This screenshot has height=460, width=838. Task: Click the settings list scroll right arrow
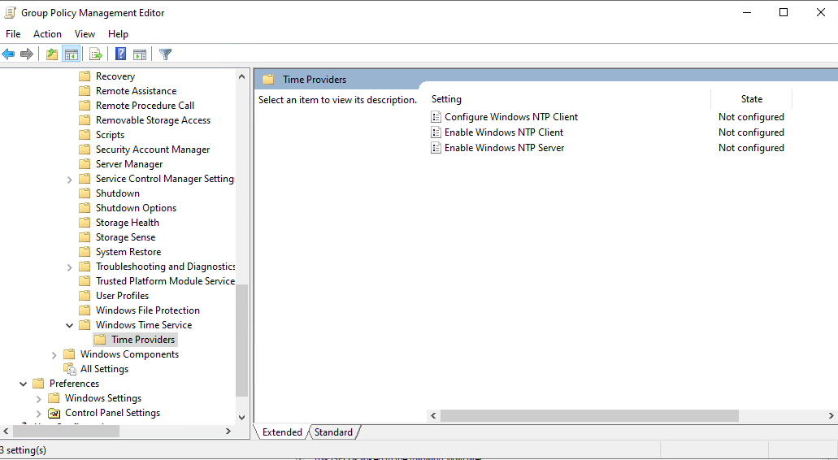[831, 415]
